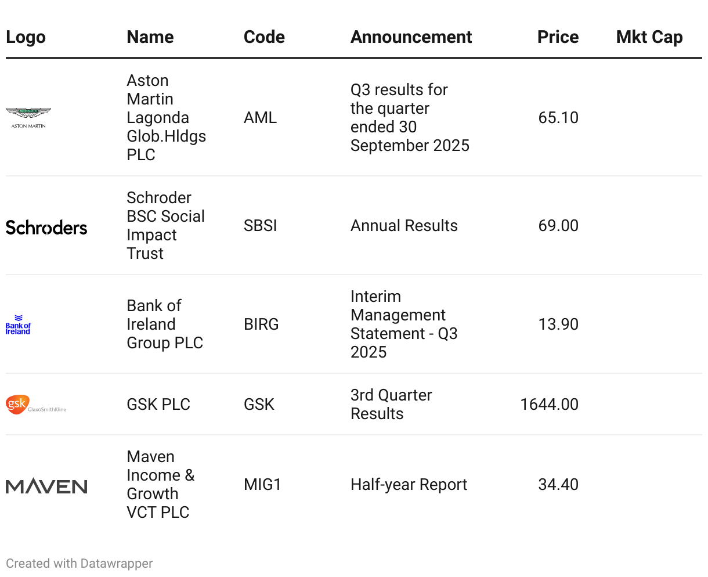Click the Half-year Report announcement text
708x577 pixels.
409,484
